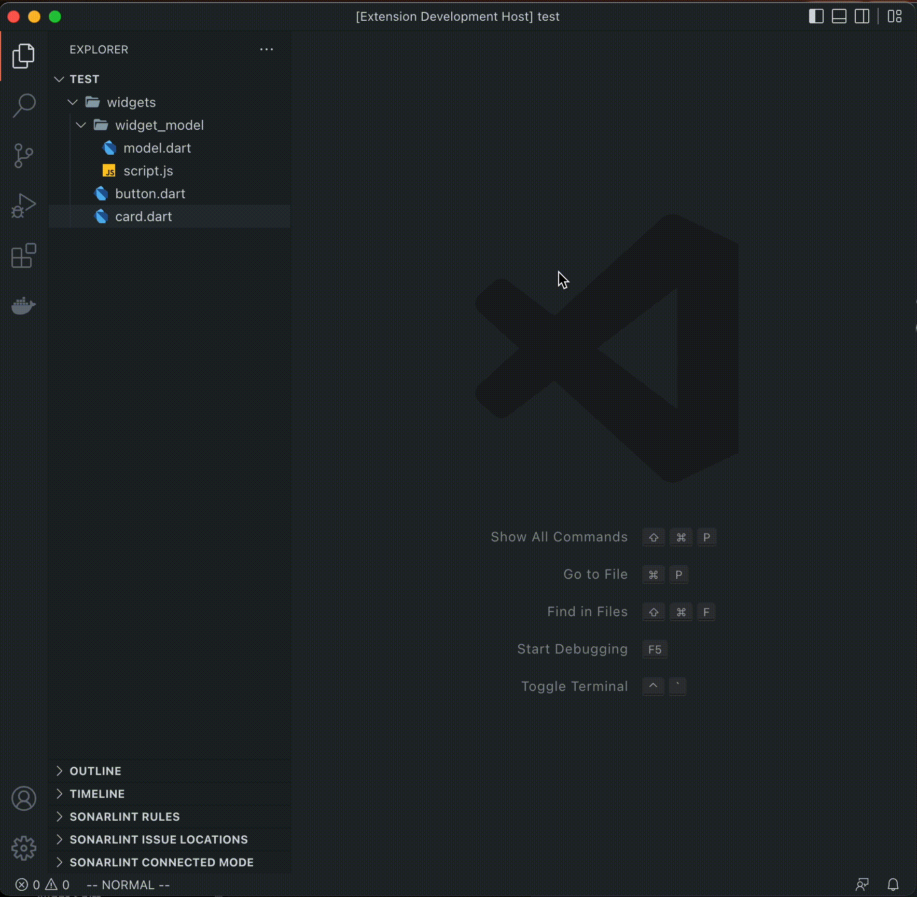Expand the SONARLINT ISSUE LOCATIONS section
Viewport: 917px width, 897px height.
point(59,839)
